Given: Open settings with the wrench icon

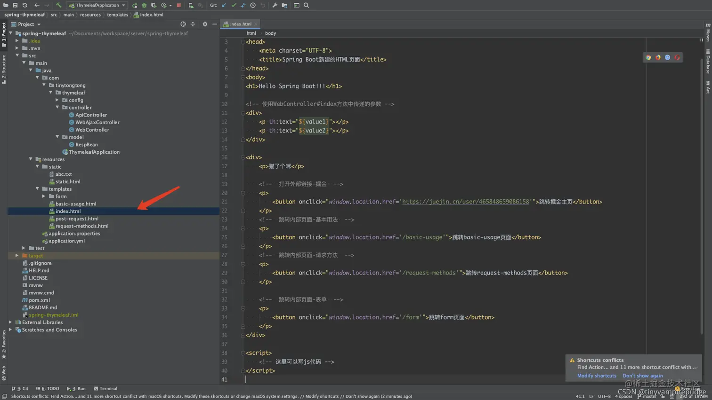Looking at the screenshot, I should coord(275,5).
